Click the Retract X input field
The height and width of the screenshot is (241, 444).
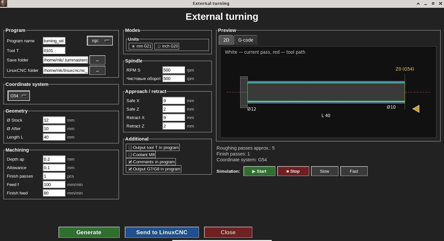tap(174, 117)
